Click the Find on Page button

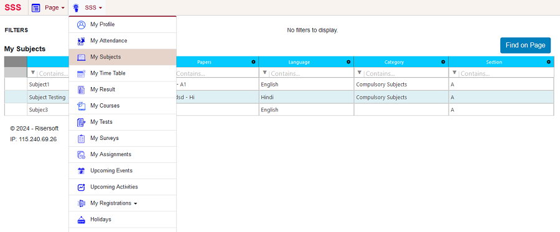click(525, 45)
